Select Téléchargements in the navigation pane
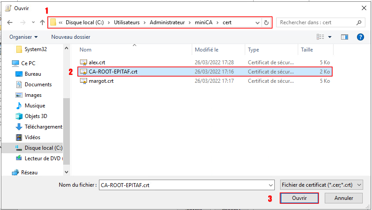The height and width of the screenshot is (210, 372). [43, 127]
